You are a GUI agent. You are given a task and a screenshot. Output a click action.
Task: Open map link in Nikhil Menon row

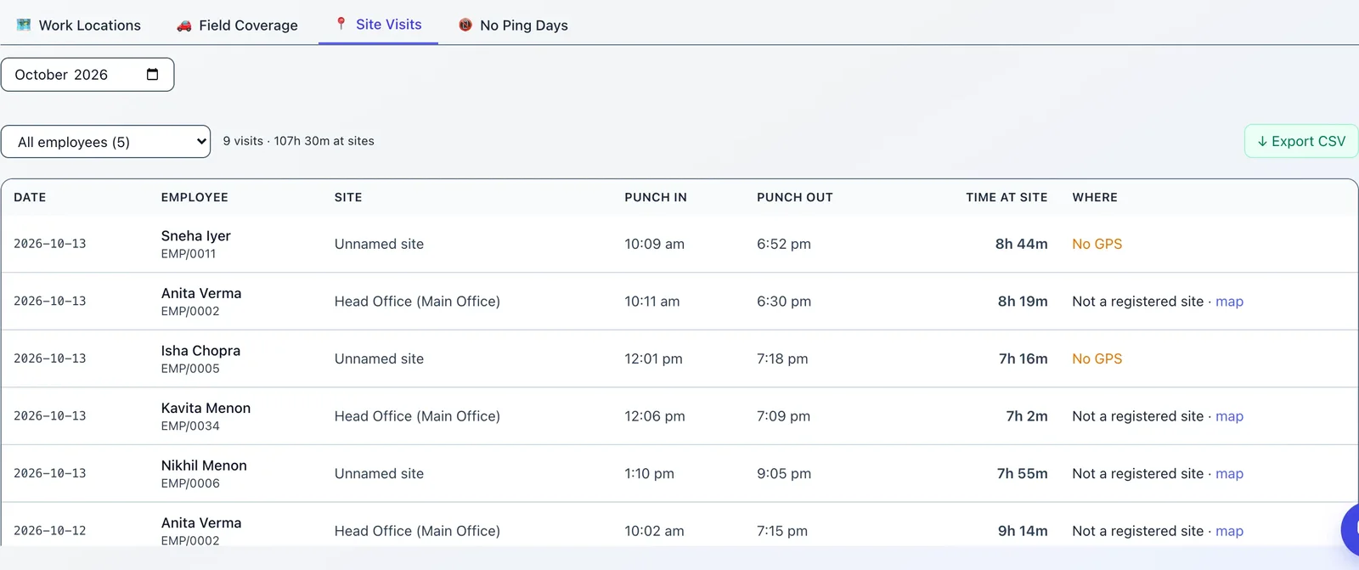tap(1229, 474)
